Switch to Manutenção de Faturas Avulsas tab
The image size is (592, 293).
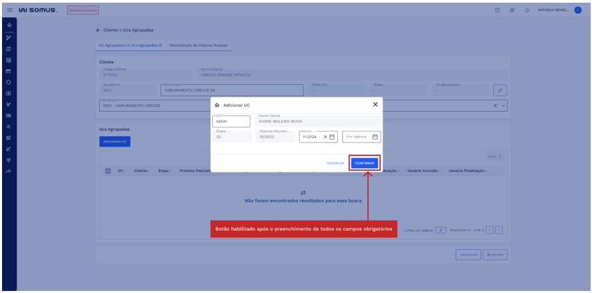tap(198, 45)
